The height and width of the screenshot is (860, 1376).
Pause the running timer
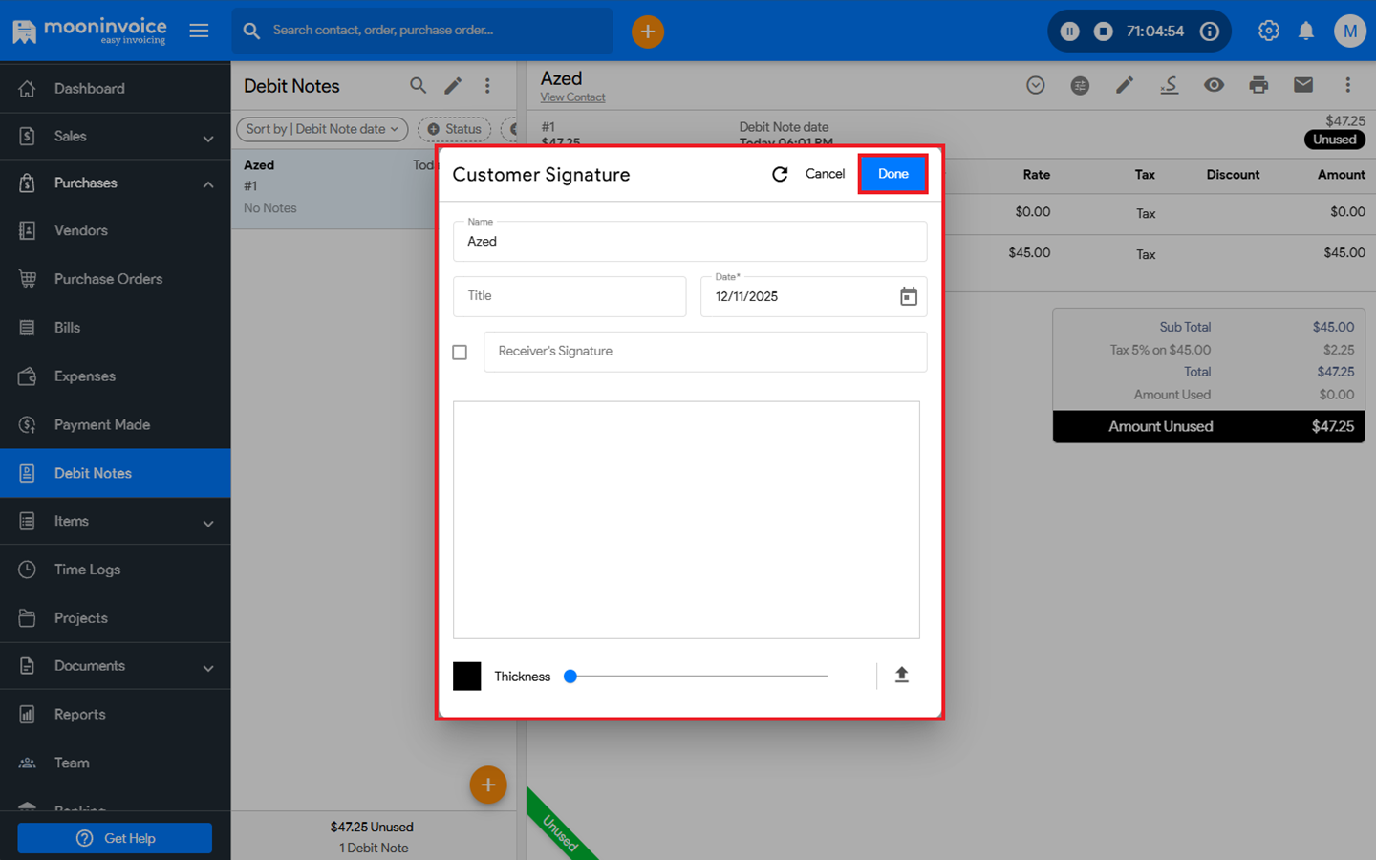click(x=1070, y=32)
